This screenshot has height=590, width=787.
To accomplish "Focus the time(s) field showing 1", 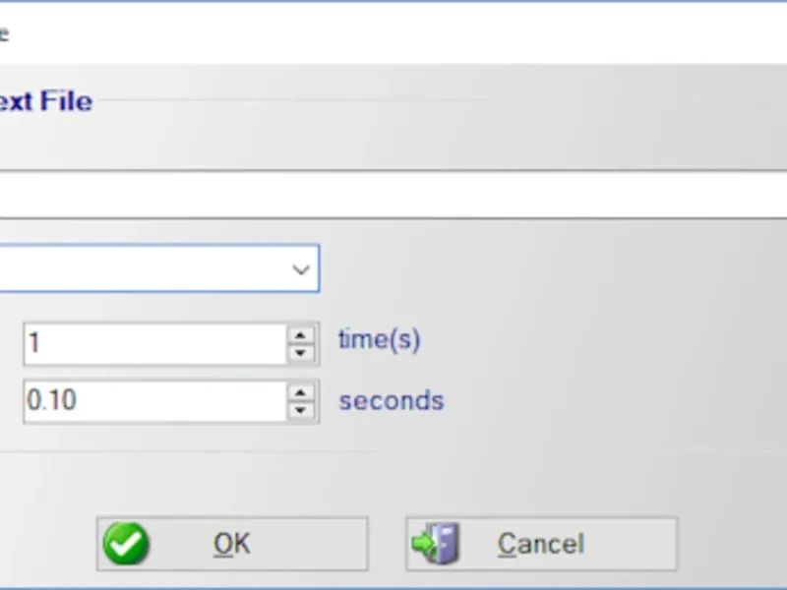I will tap(152, 344).
